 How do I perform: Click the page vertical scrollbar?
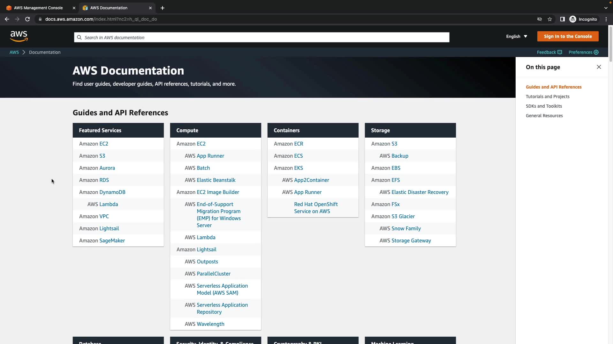(x=610, y=45)
